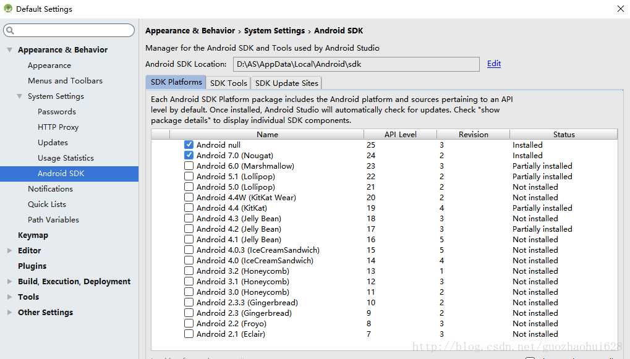Click 'Partially installed' status for Marshmallow
Image resolution: width=630 pixels, height=359 pixels.
(542, 166)
